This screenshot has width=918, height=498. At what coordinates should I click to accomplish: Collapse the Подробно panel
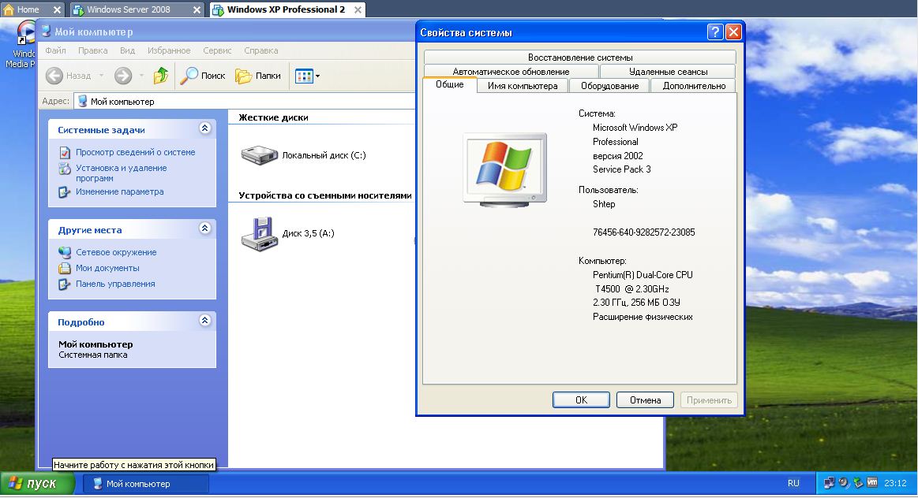(x=205, y=320)
